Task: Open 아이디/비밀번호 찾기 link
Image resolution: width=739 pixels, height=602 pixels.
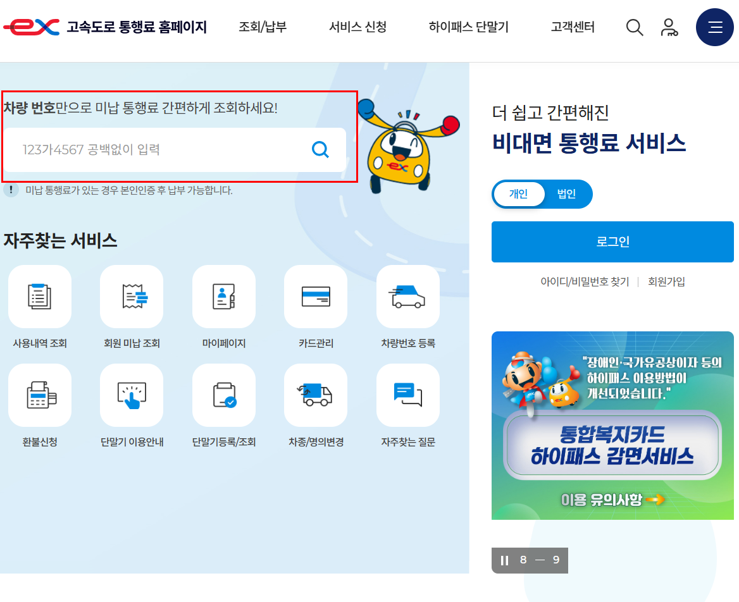Action: 585,281
